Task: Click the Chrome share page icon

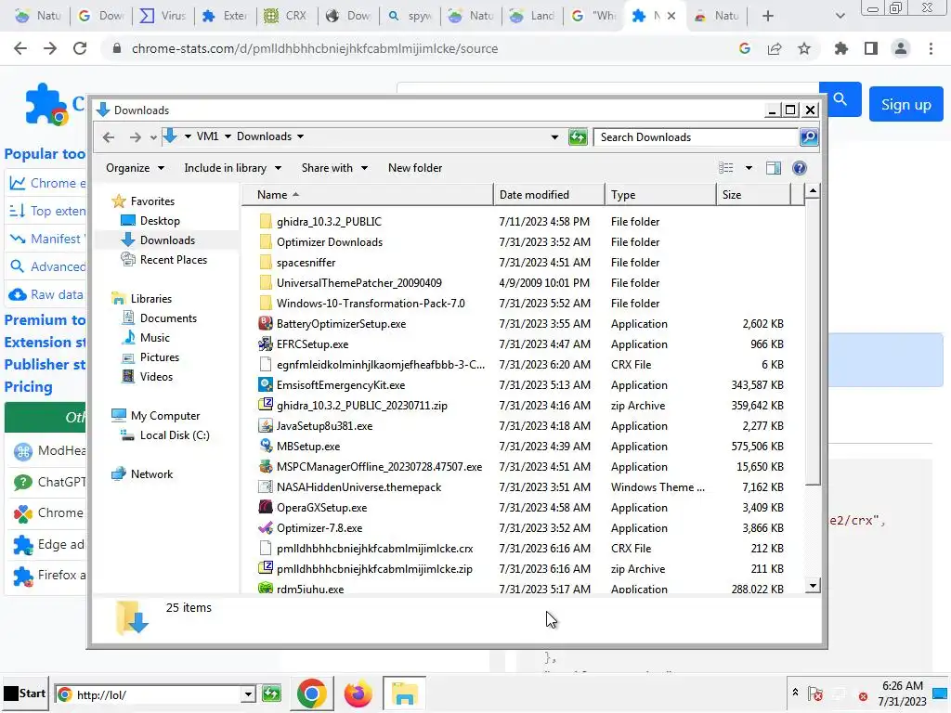Action: (775, 48)
